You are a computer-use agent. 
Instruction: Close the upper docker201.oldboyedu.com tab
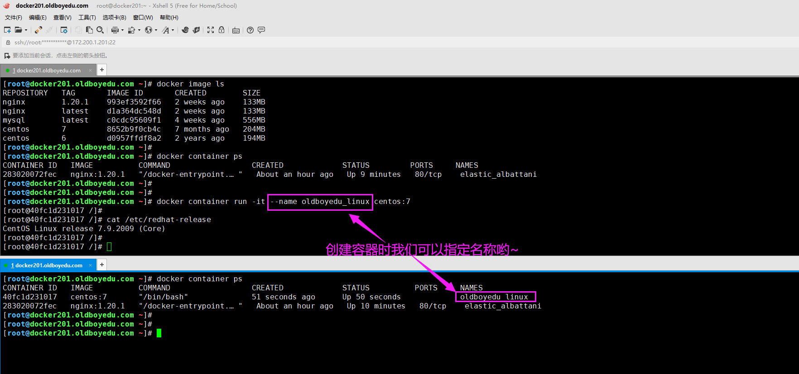click(x=90, y=70)
